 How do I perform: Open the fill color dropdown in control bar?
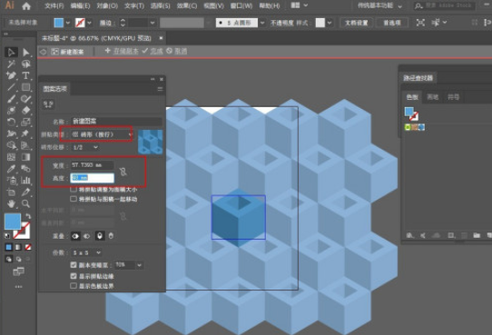(x=68, y=23)
